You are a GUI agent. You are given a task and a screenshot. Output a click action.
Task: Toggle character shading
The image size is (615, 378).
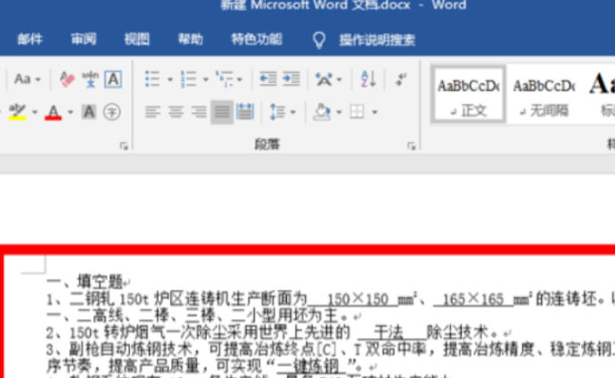[88, 112]
